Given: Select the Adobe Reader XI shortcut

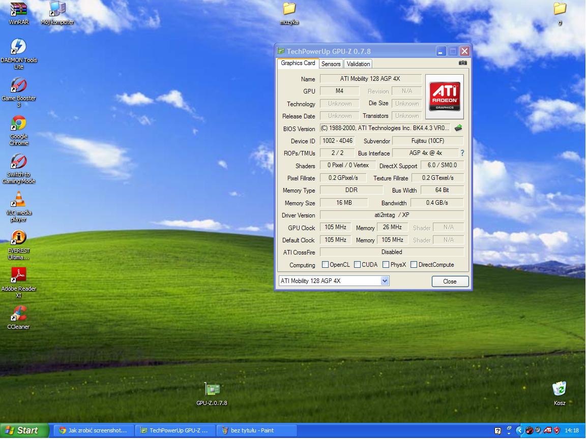Looking at the screenshot, I should pos(18,283).
